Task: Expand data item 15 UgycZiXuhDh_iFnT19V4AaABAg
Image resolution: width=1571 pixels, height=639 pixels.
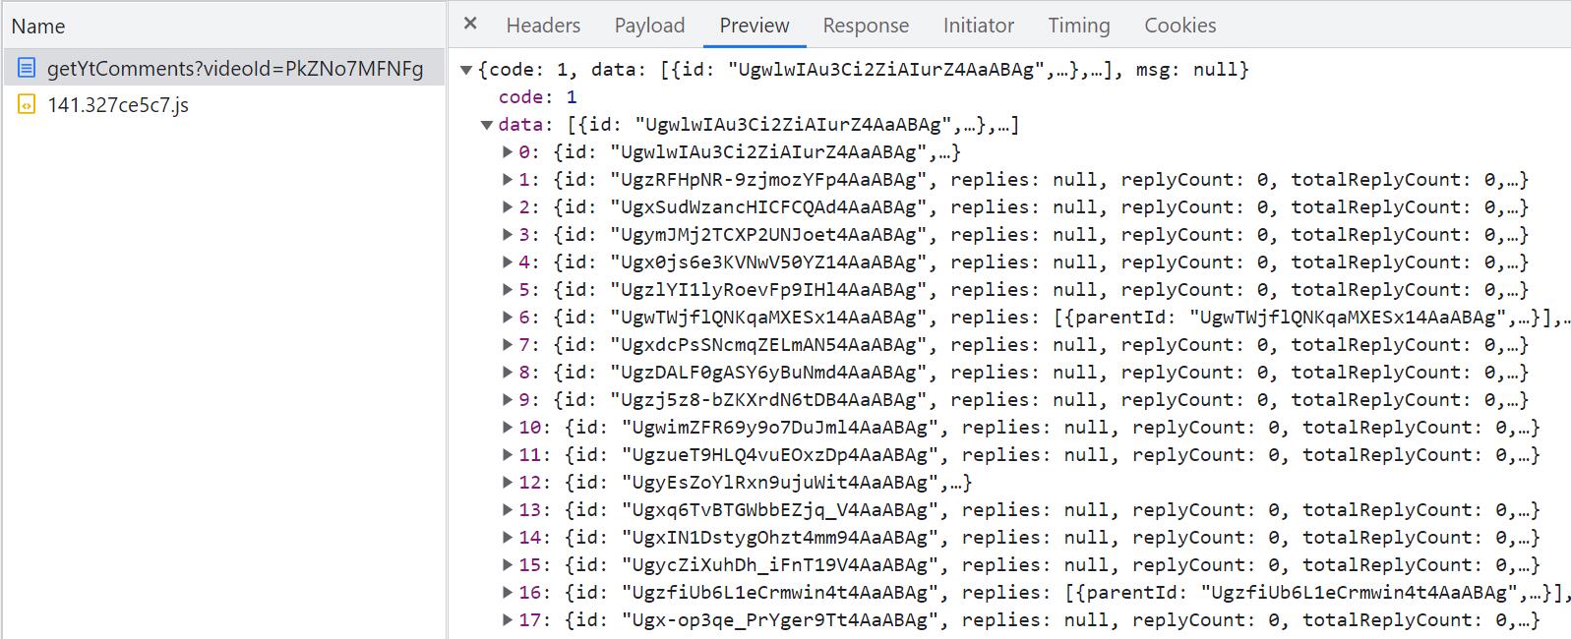Action: tap(508, 565)
